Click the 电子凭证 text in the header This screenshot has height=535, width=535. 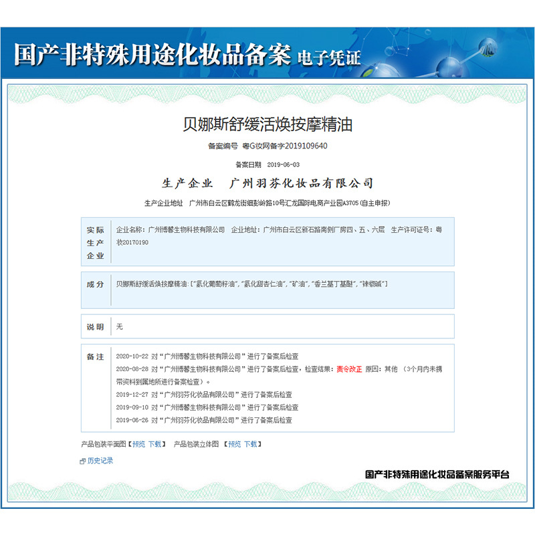(329, 58)
